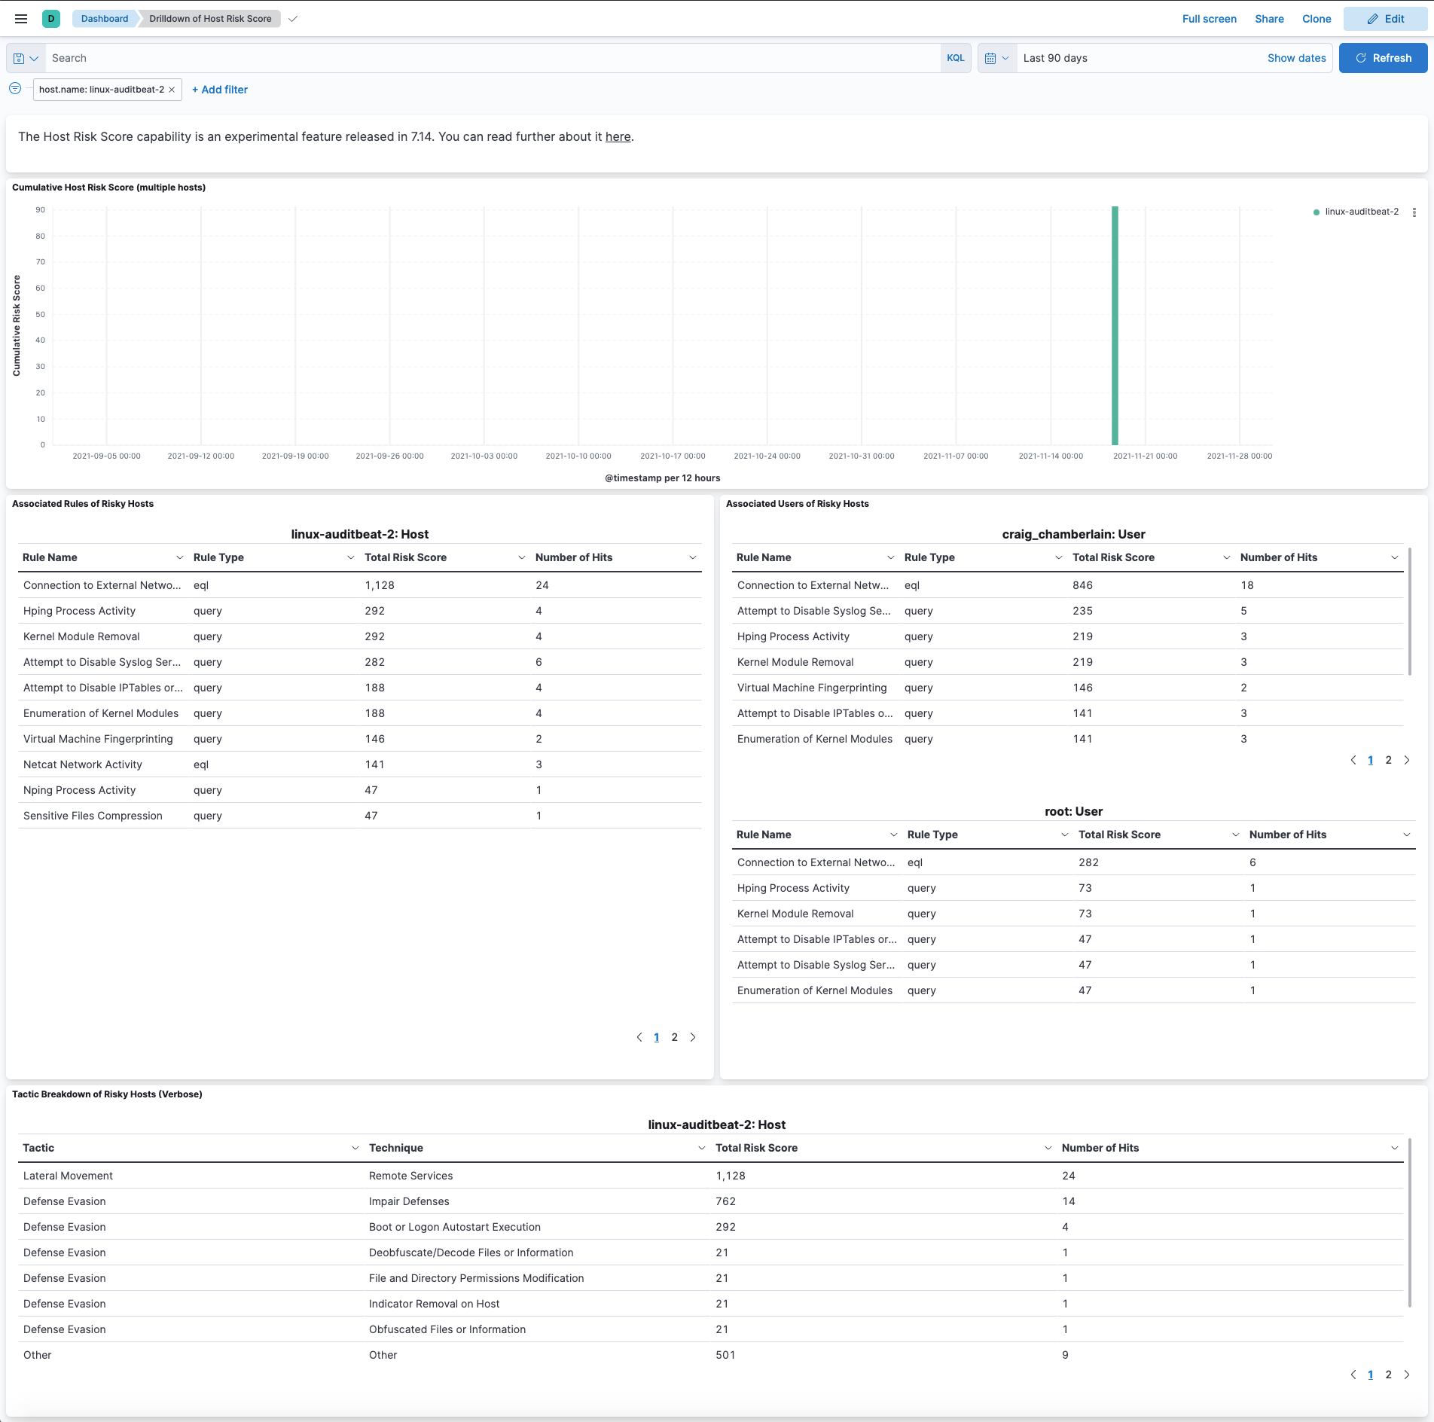
Task: Go to page 2 of Associated Rules table
Action: [674, 1037]
